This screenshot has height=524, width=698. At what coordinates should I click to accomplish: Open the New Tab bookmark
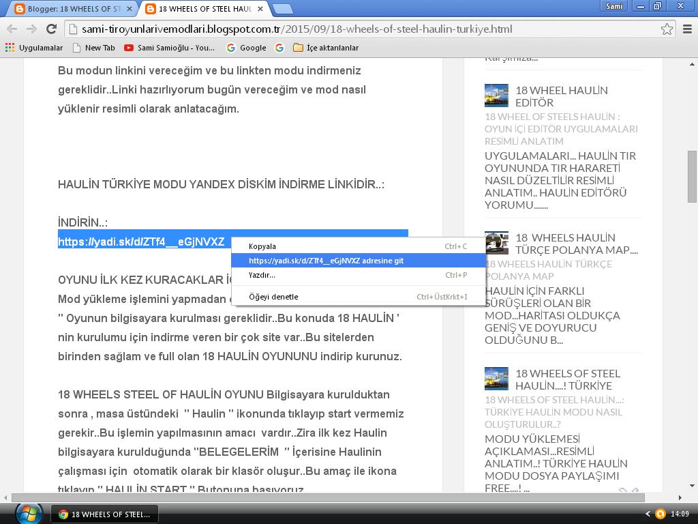point(94,48)
